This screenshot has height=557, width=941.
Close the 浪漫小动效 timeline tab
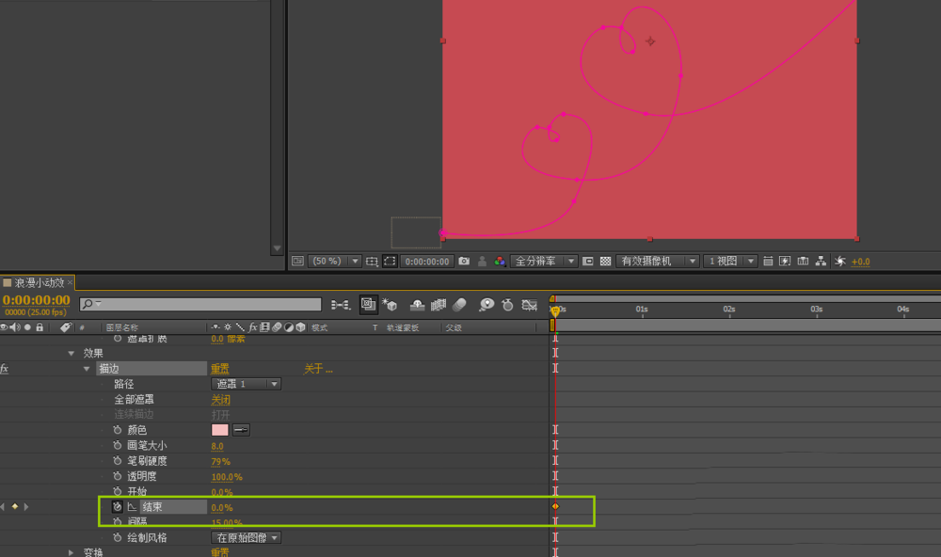tap(71, 281)
